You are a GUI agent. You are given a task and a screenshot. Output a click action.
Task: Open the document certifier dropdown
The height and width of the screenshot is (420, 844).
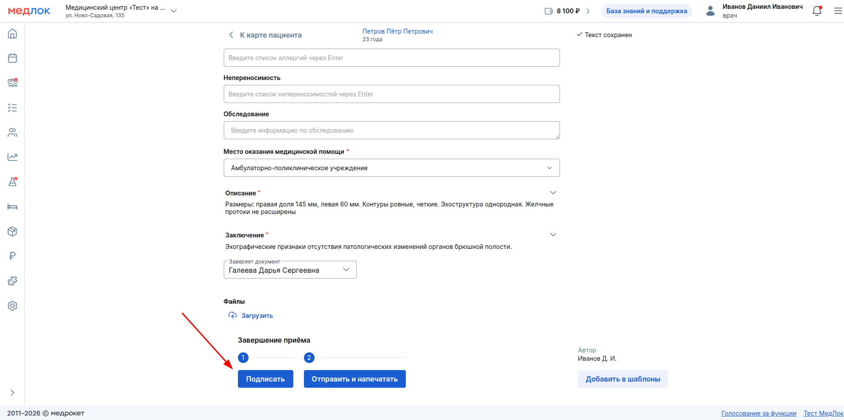pos(290,270)
